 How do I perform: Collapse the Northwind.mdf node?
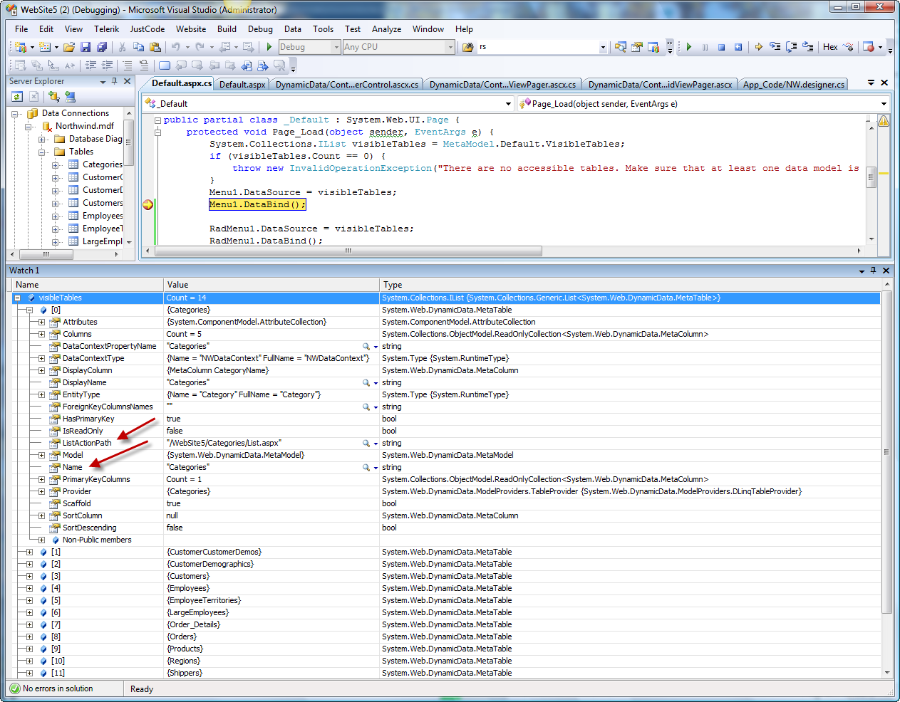(x=29, y=127)
